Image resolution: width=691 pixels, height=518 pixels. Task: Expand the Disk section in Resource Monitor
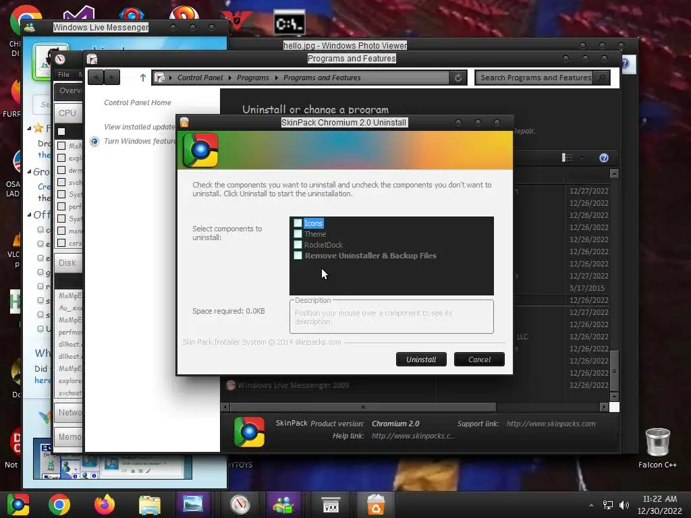pos(68,263)
